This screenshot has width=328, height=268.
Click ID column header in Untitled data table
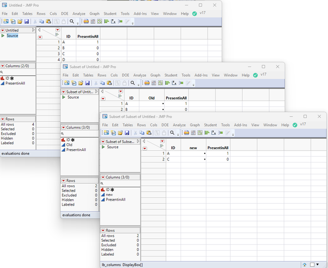point(68,37)
